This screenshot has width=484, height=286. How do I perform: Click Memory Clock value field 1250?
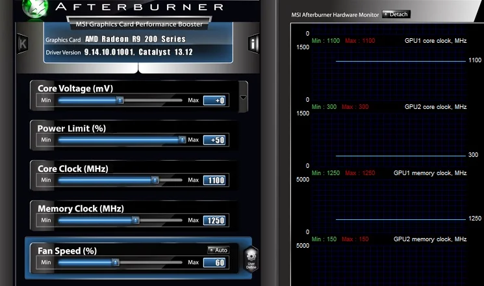pyautogui.click(x=214, y=220)
